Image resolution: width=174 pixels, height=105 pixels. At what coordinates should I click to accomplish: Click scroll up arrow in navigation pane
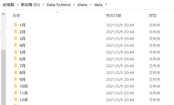tap(3, 15)
